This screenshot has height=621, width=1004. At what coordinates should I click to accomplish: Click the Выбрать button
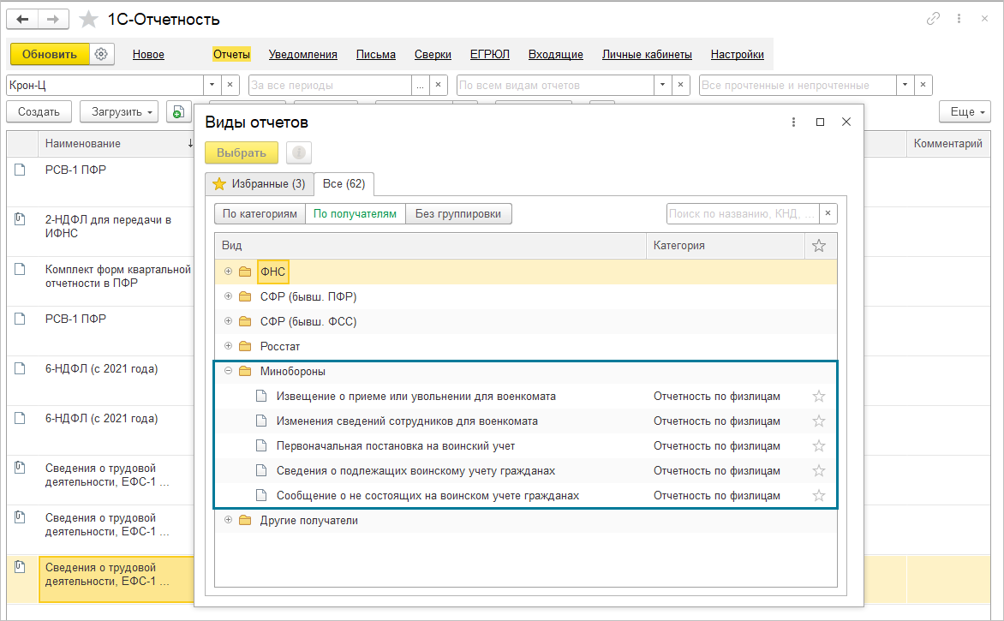pyautogui.click(x=242, y=153)
